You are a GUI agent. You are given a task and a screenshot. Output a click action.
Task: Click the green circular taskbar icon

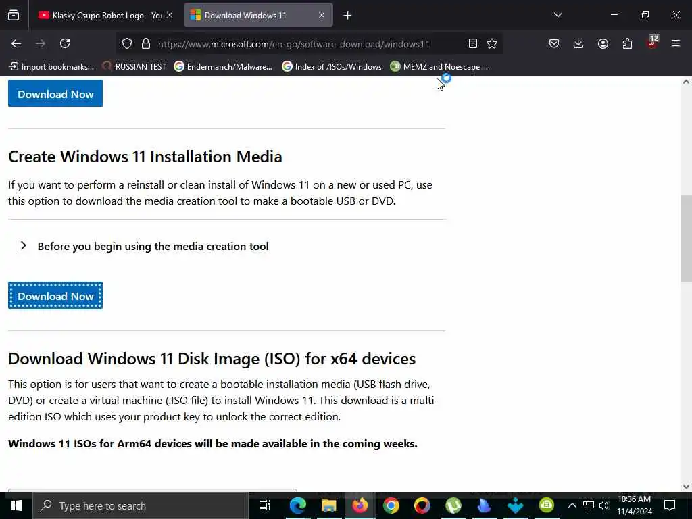click(546, 505)
